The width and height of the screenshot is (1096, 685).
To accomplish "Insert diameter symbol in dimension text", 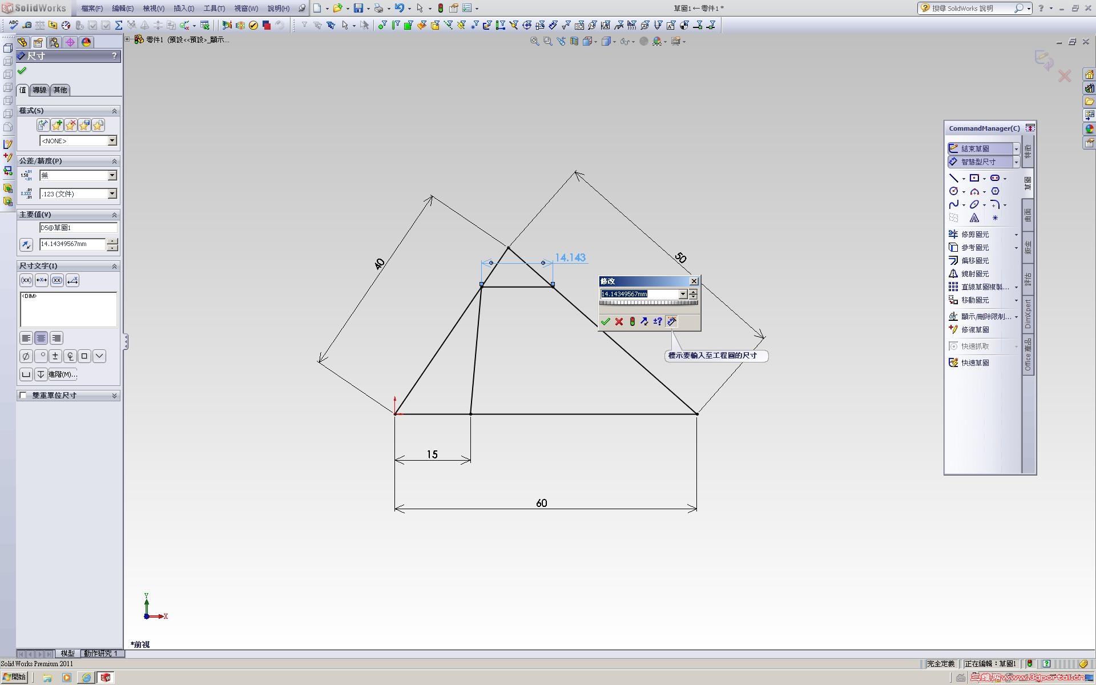I will pos(26,356).
